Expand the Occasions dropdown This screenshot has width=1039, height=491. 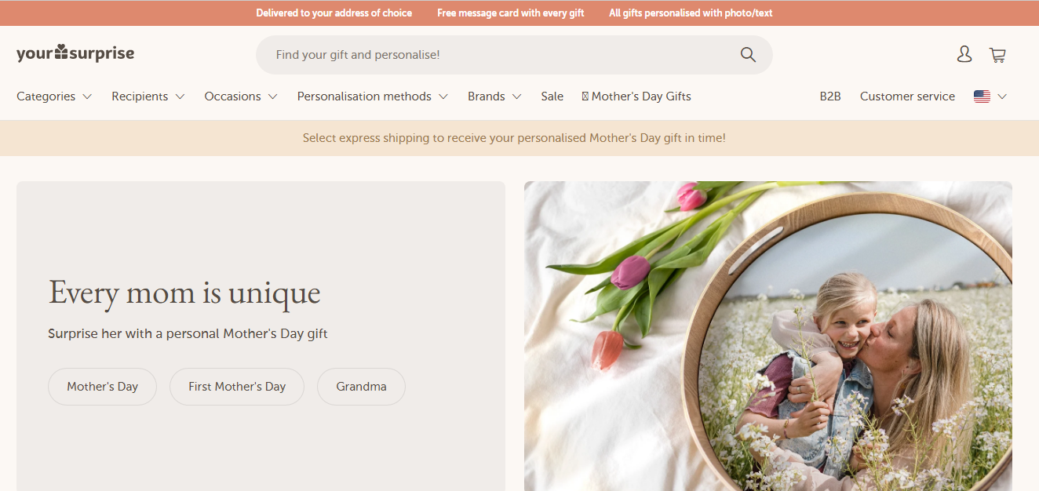point(241,96)
